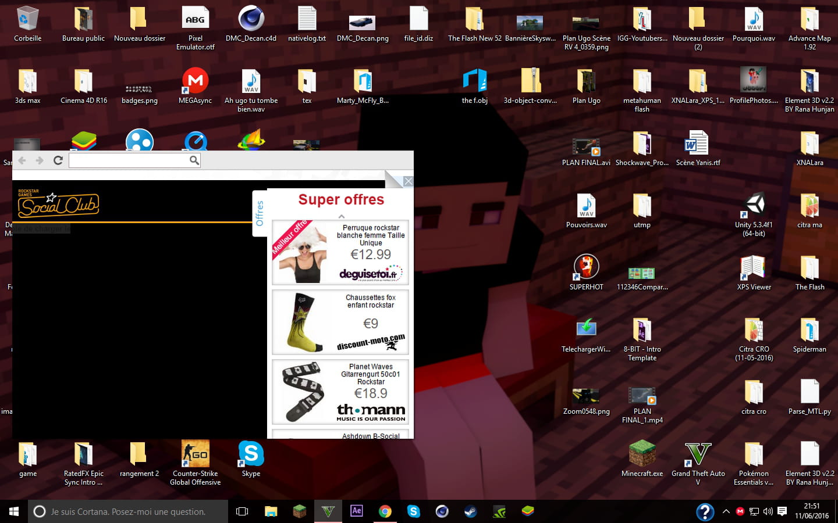This screenshot has width=838, height=523.
Task: Open the Bureau public folder
Action: coord(83,23)
